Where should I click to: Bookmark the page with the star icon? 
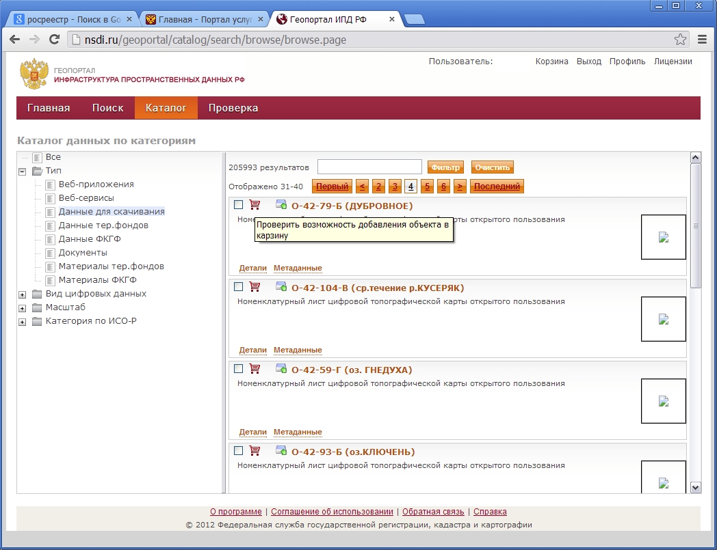pos(680,40)
